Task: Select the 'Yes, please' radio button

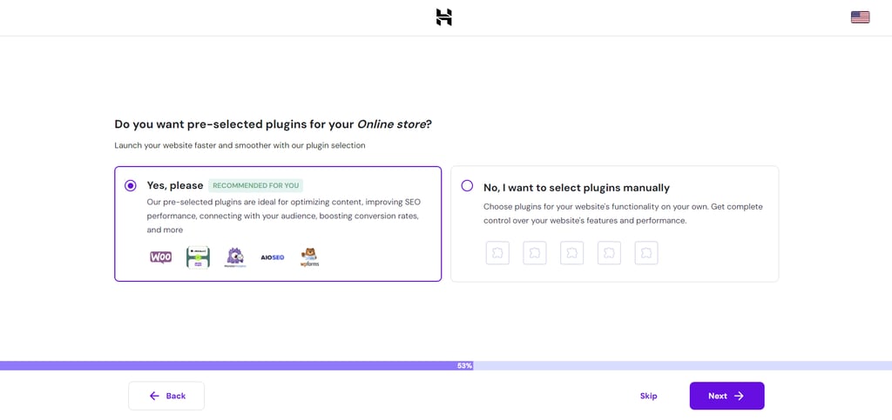Action: 131,185
